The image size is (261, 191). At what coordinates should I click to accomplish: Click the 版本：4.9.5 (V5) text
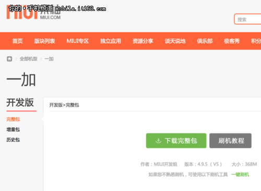203,164
